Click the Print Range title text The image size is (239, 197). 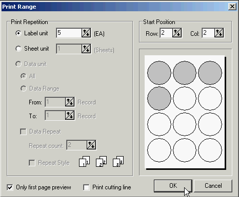[x=19, y=7]
